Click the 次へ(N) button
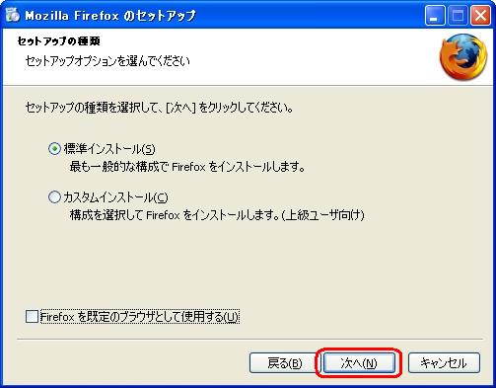 [x=359, y=363]
